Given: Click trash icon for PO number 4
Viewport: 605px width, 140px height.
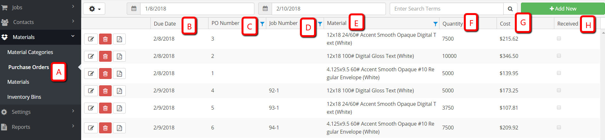Looking at the screenshot, I should (105, 91).
